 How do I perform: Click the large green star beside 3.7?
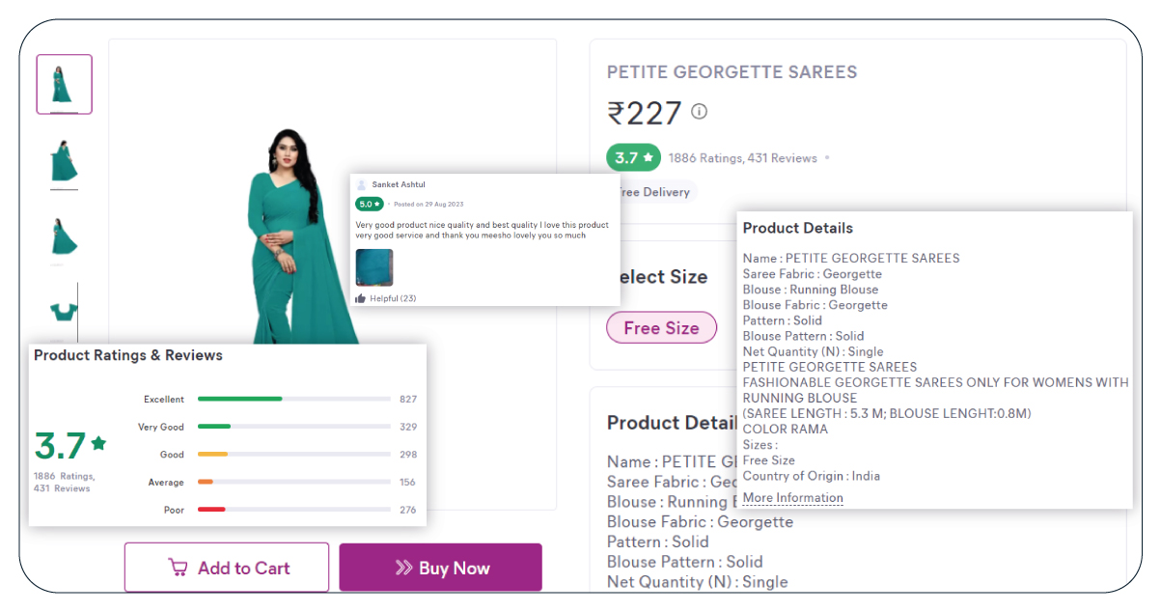click(98, 444)
